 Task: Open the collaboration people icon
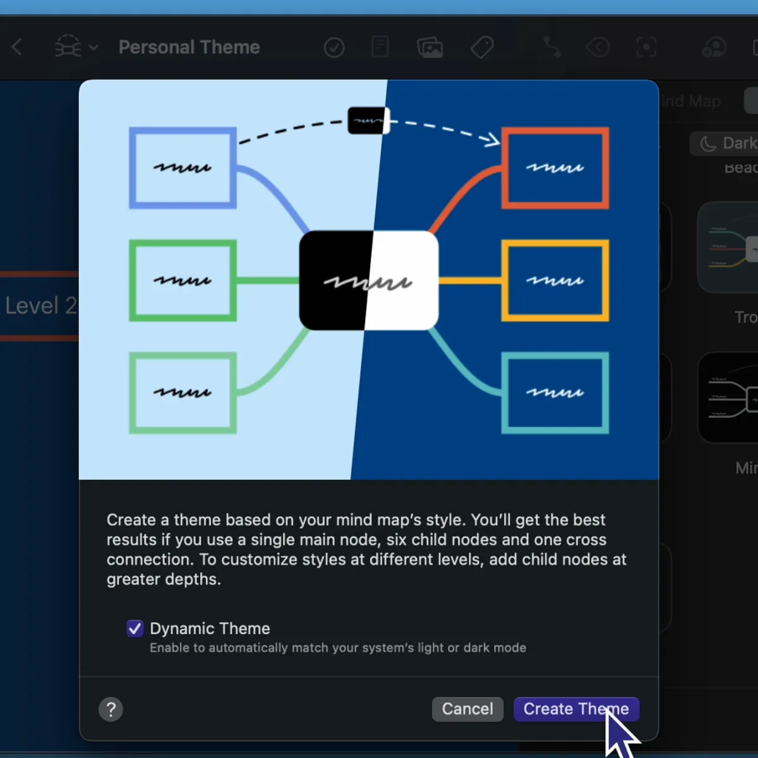click(x=714, y=47)
